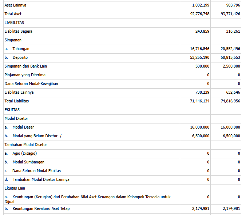Click the Total Liabilitas value 71,446,134
This screenshot has height=215, width=246.
click(x=199, y=101)
